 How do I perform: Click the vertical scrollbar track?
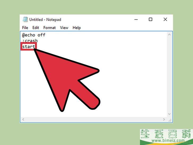(170, 74)
